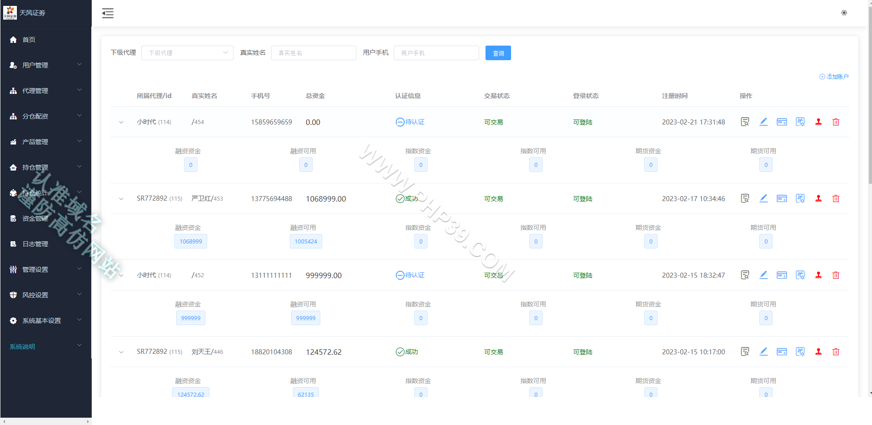Delete user /452 with trash icon
This screenshot has height=425, width=872.
pyautogui.click(x=836, y=275)
